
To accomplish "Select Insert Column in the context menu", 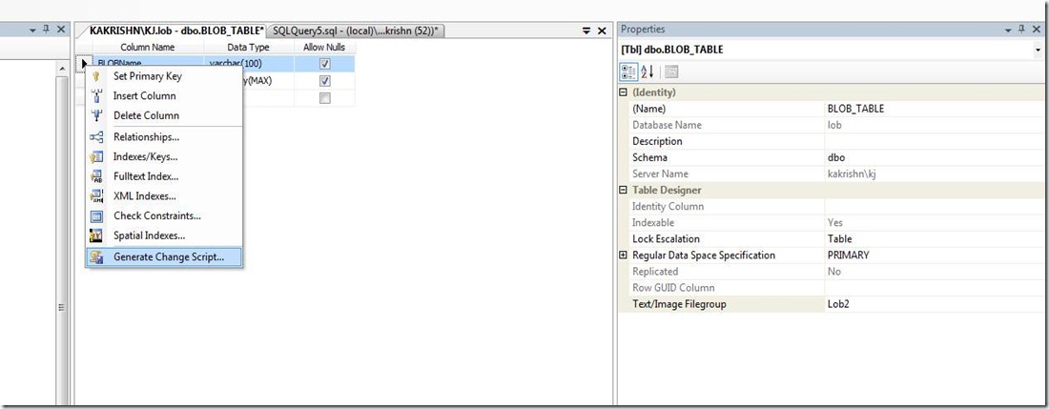I will [x=144, y=96].
